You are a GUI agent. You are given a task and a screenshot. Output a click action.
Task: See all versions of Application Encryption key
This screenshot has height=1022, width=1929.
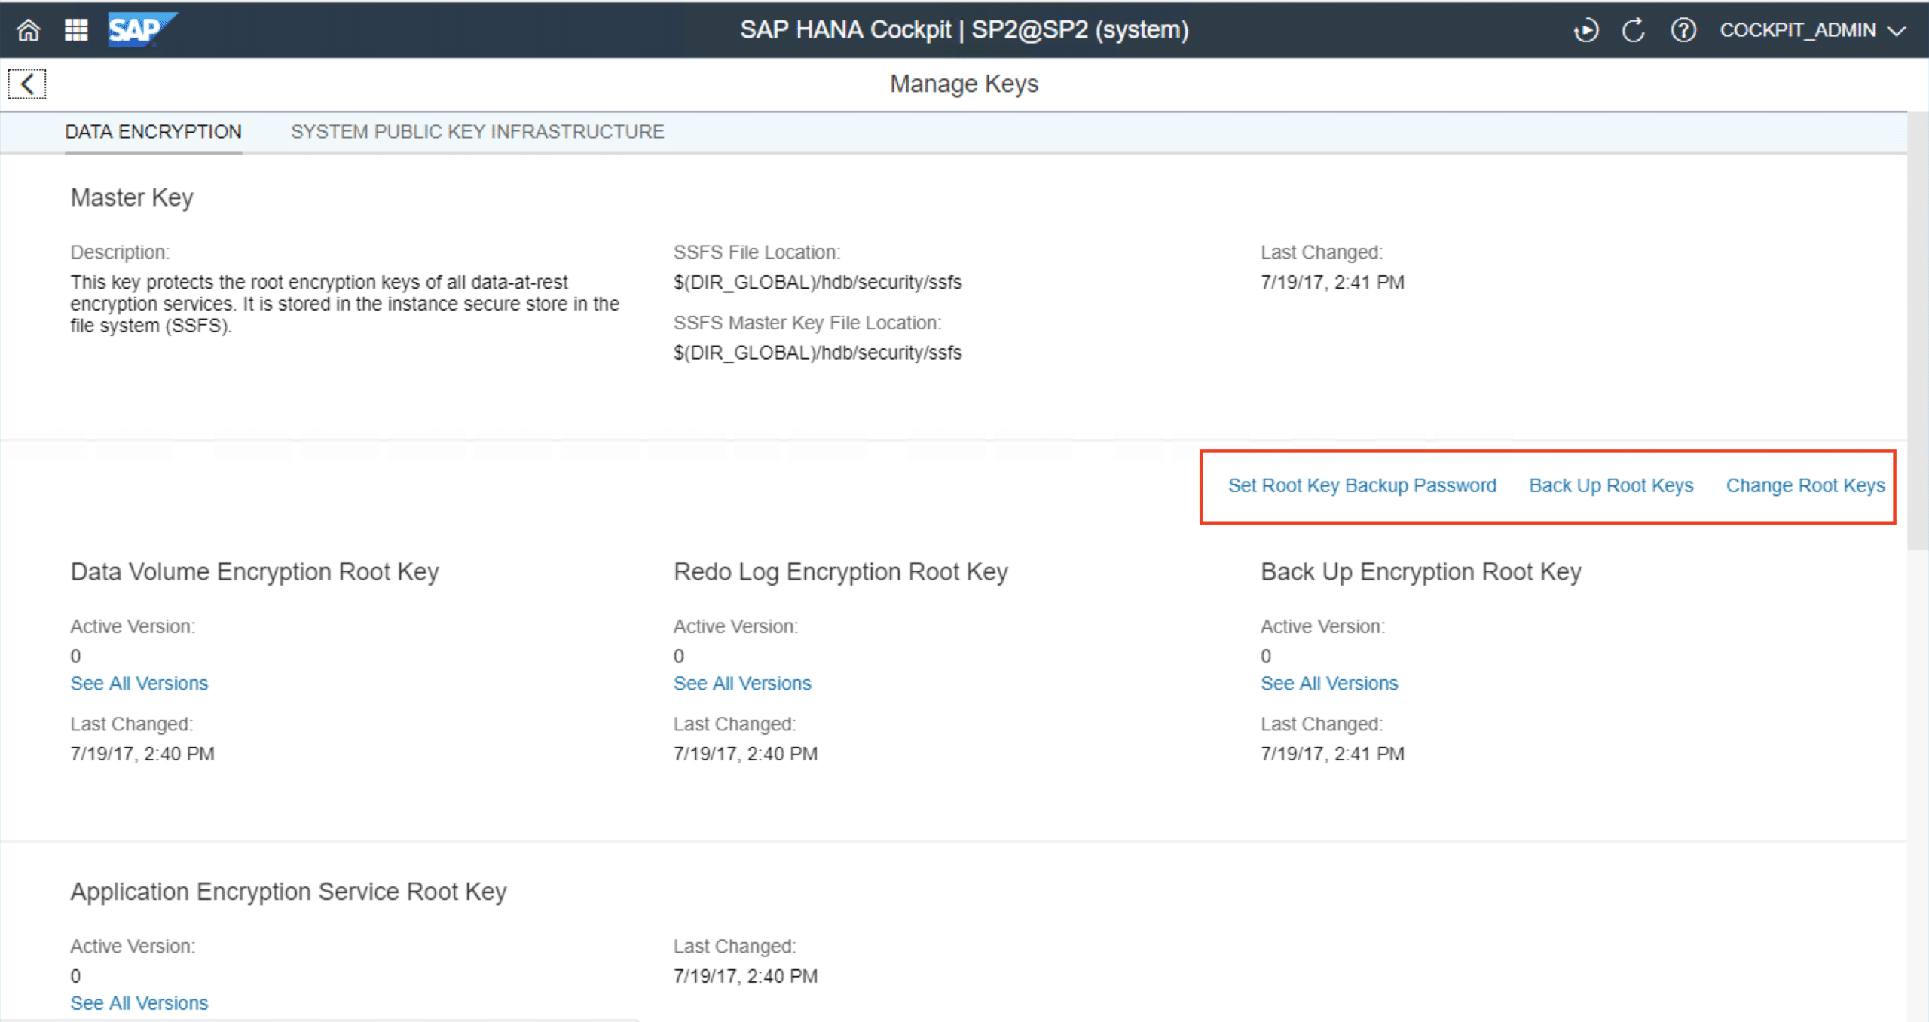tap(139, 1002)
